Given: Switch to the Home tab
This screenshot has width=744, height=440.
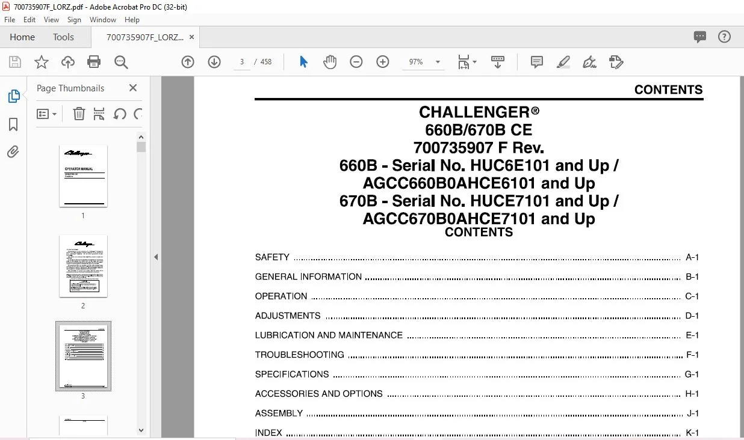Looking at the screenshot, I should [22, 37].
